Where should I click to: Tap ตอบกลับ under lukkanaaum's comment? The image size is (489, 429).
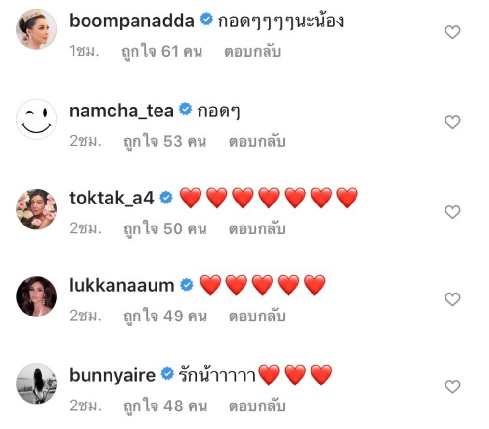257,316
